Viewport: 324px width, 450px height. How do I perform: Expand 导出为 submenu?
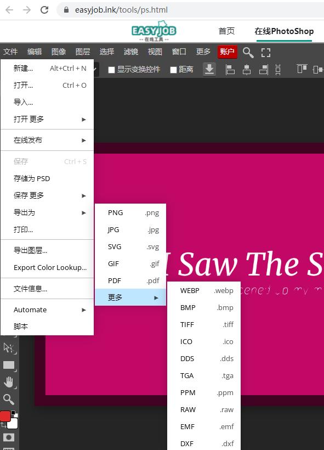tap(47, 212)
